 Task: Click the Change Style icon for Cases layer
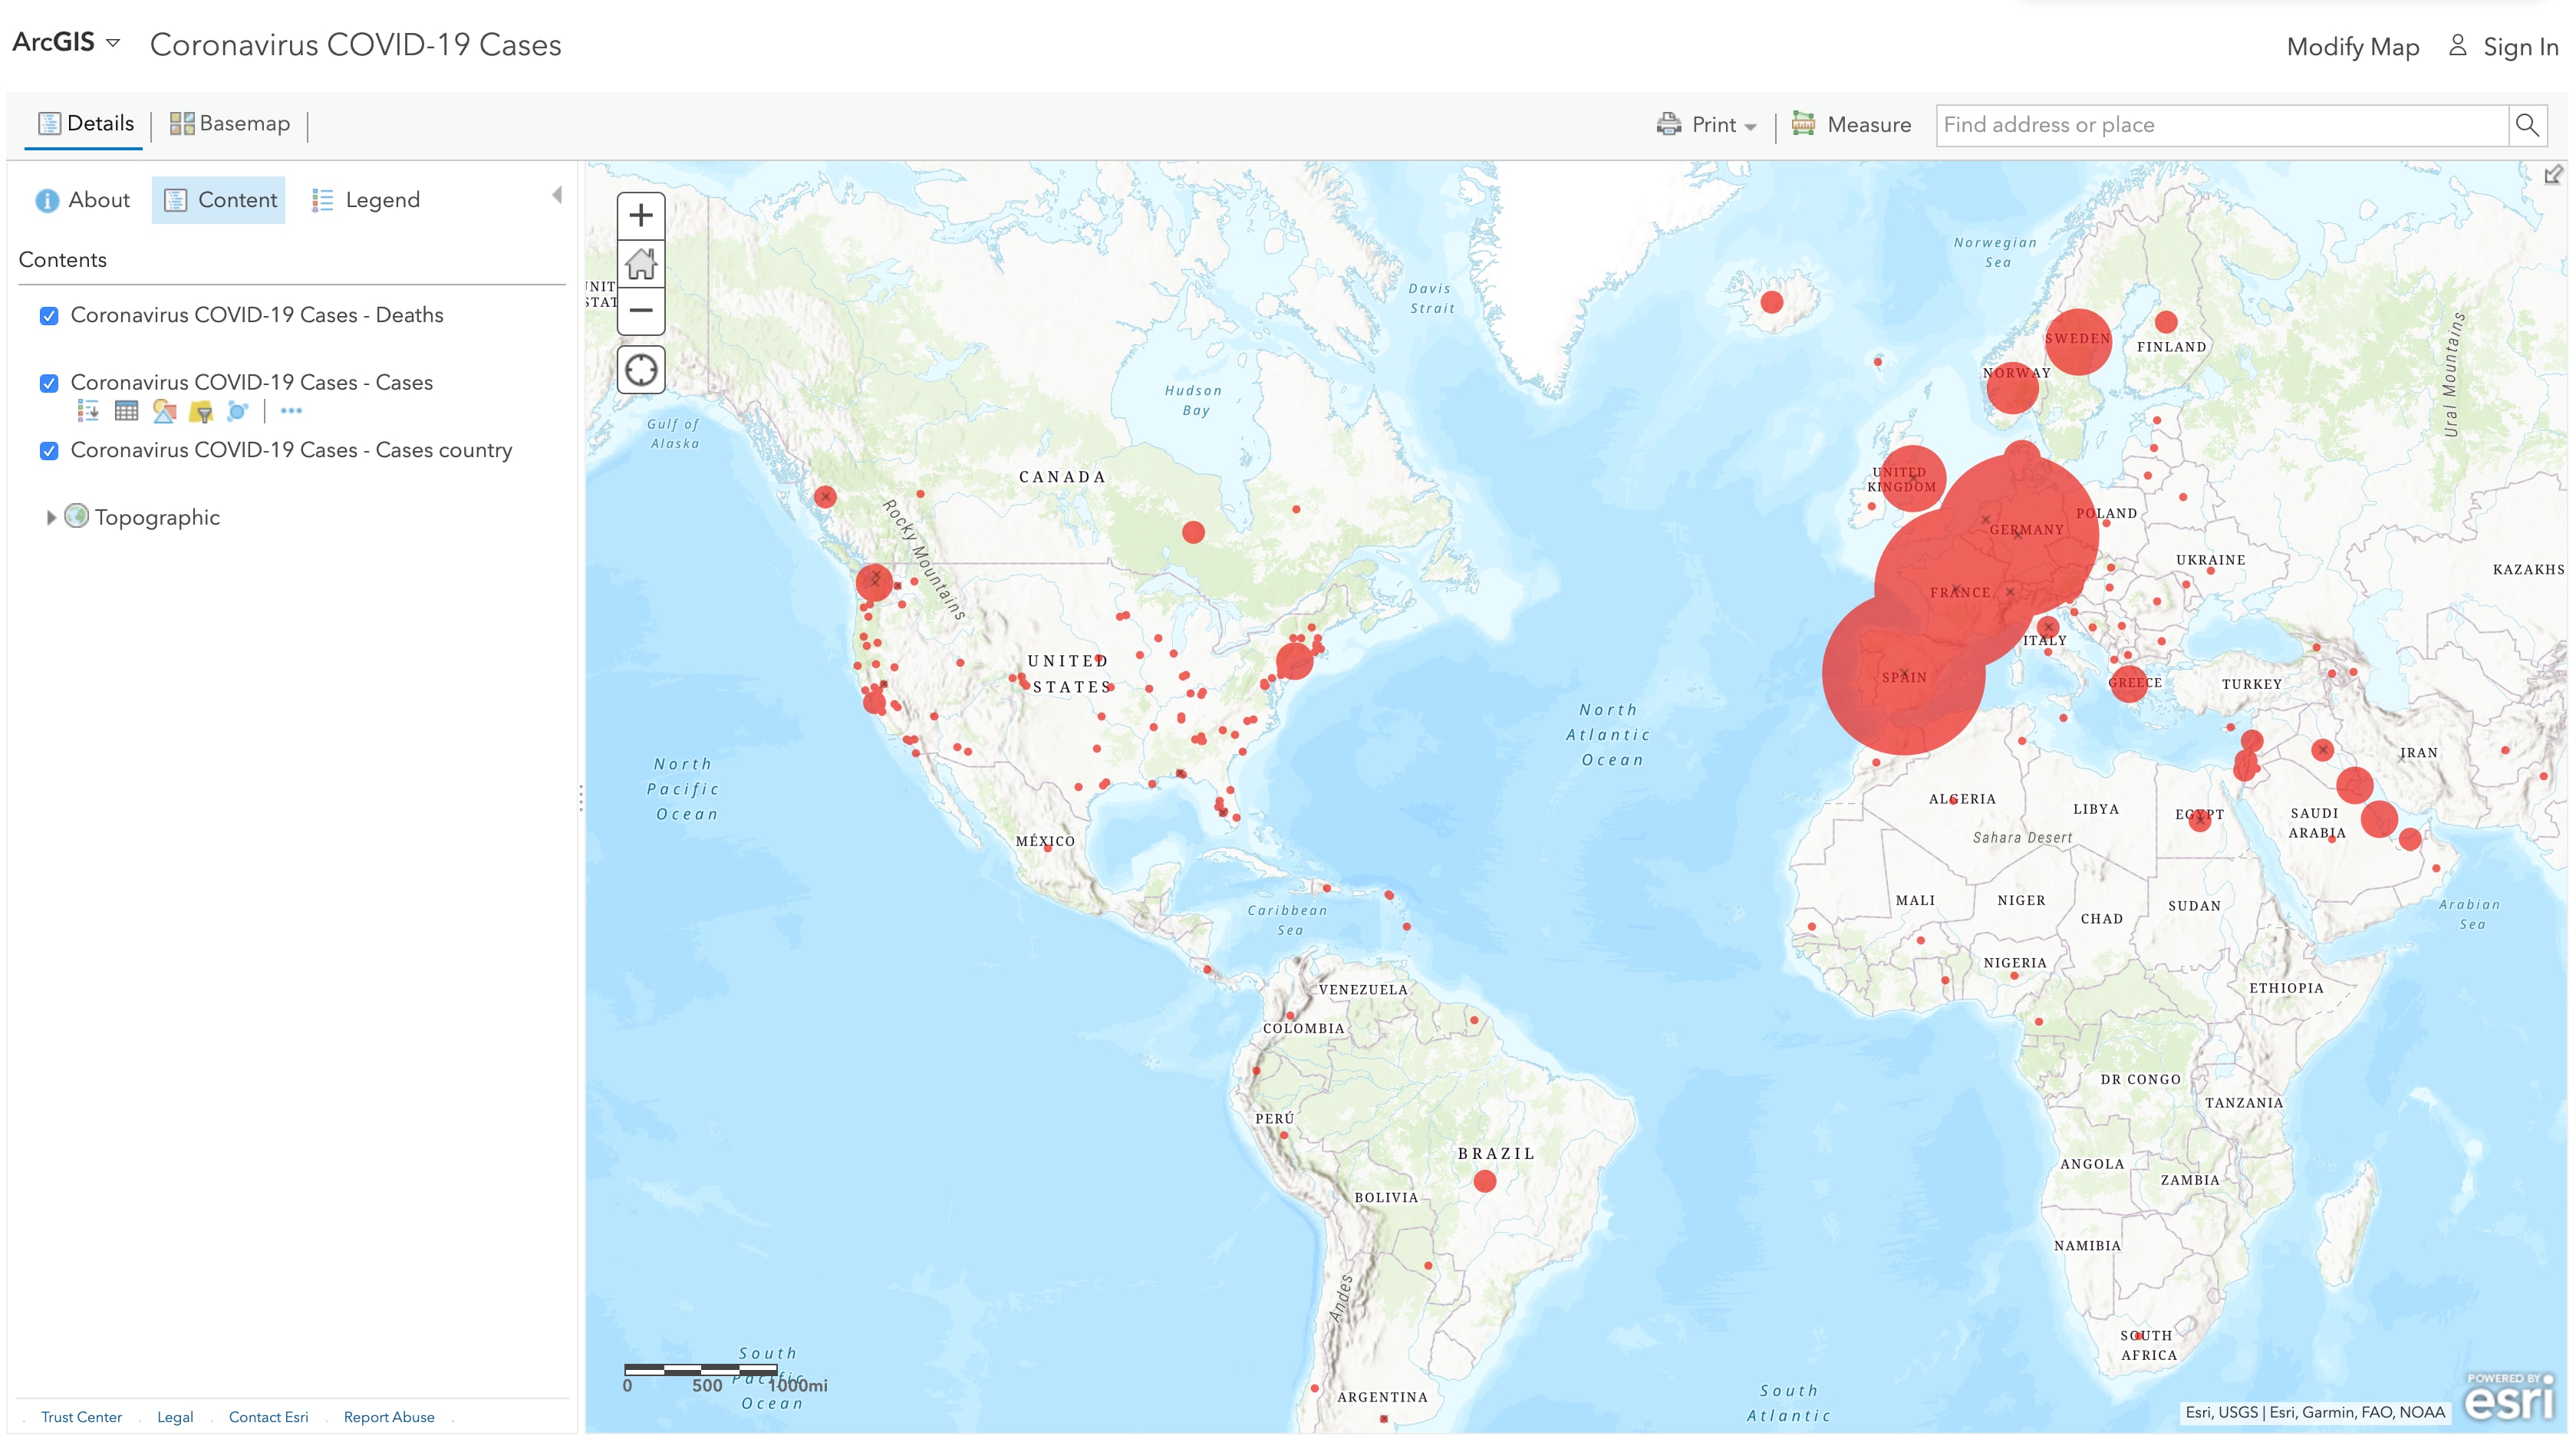pos(164,411)
